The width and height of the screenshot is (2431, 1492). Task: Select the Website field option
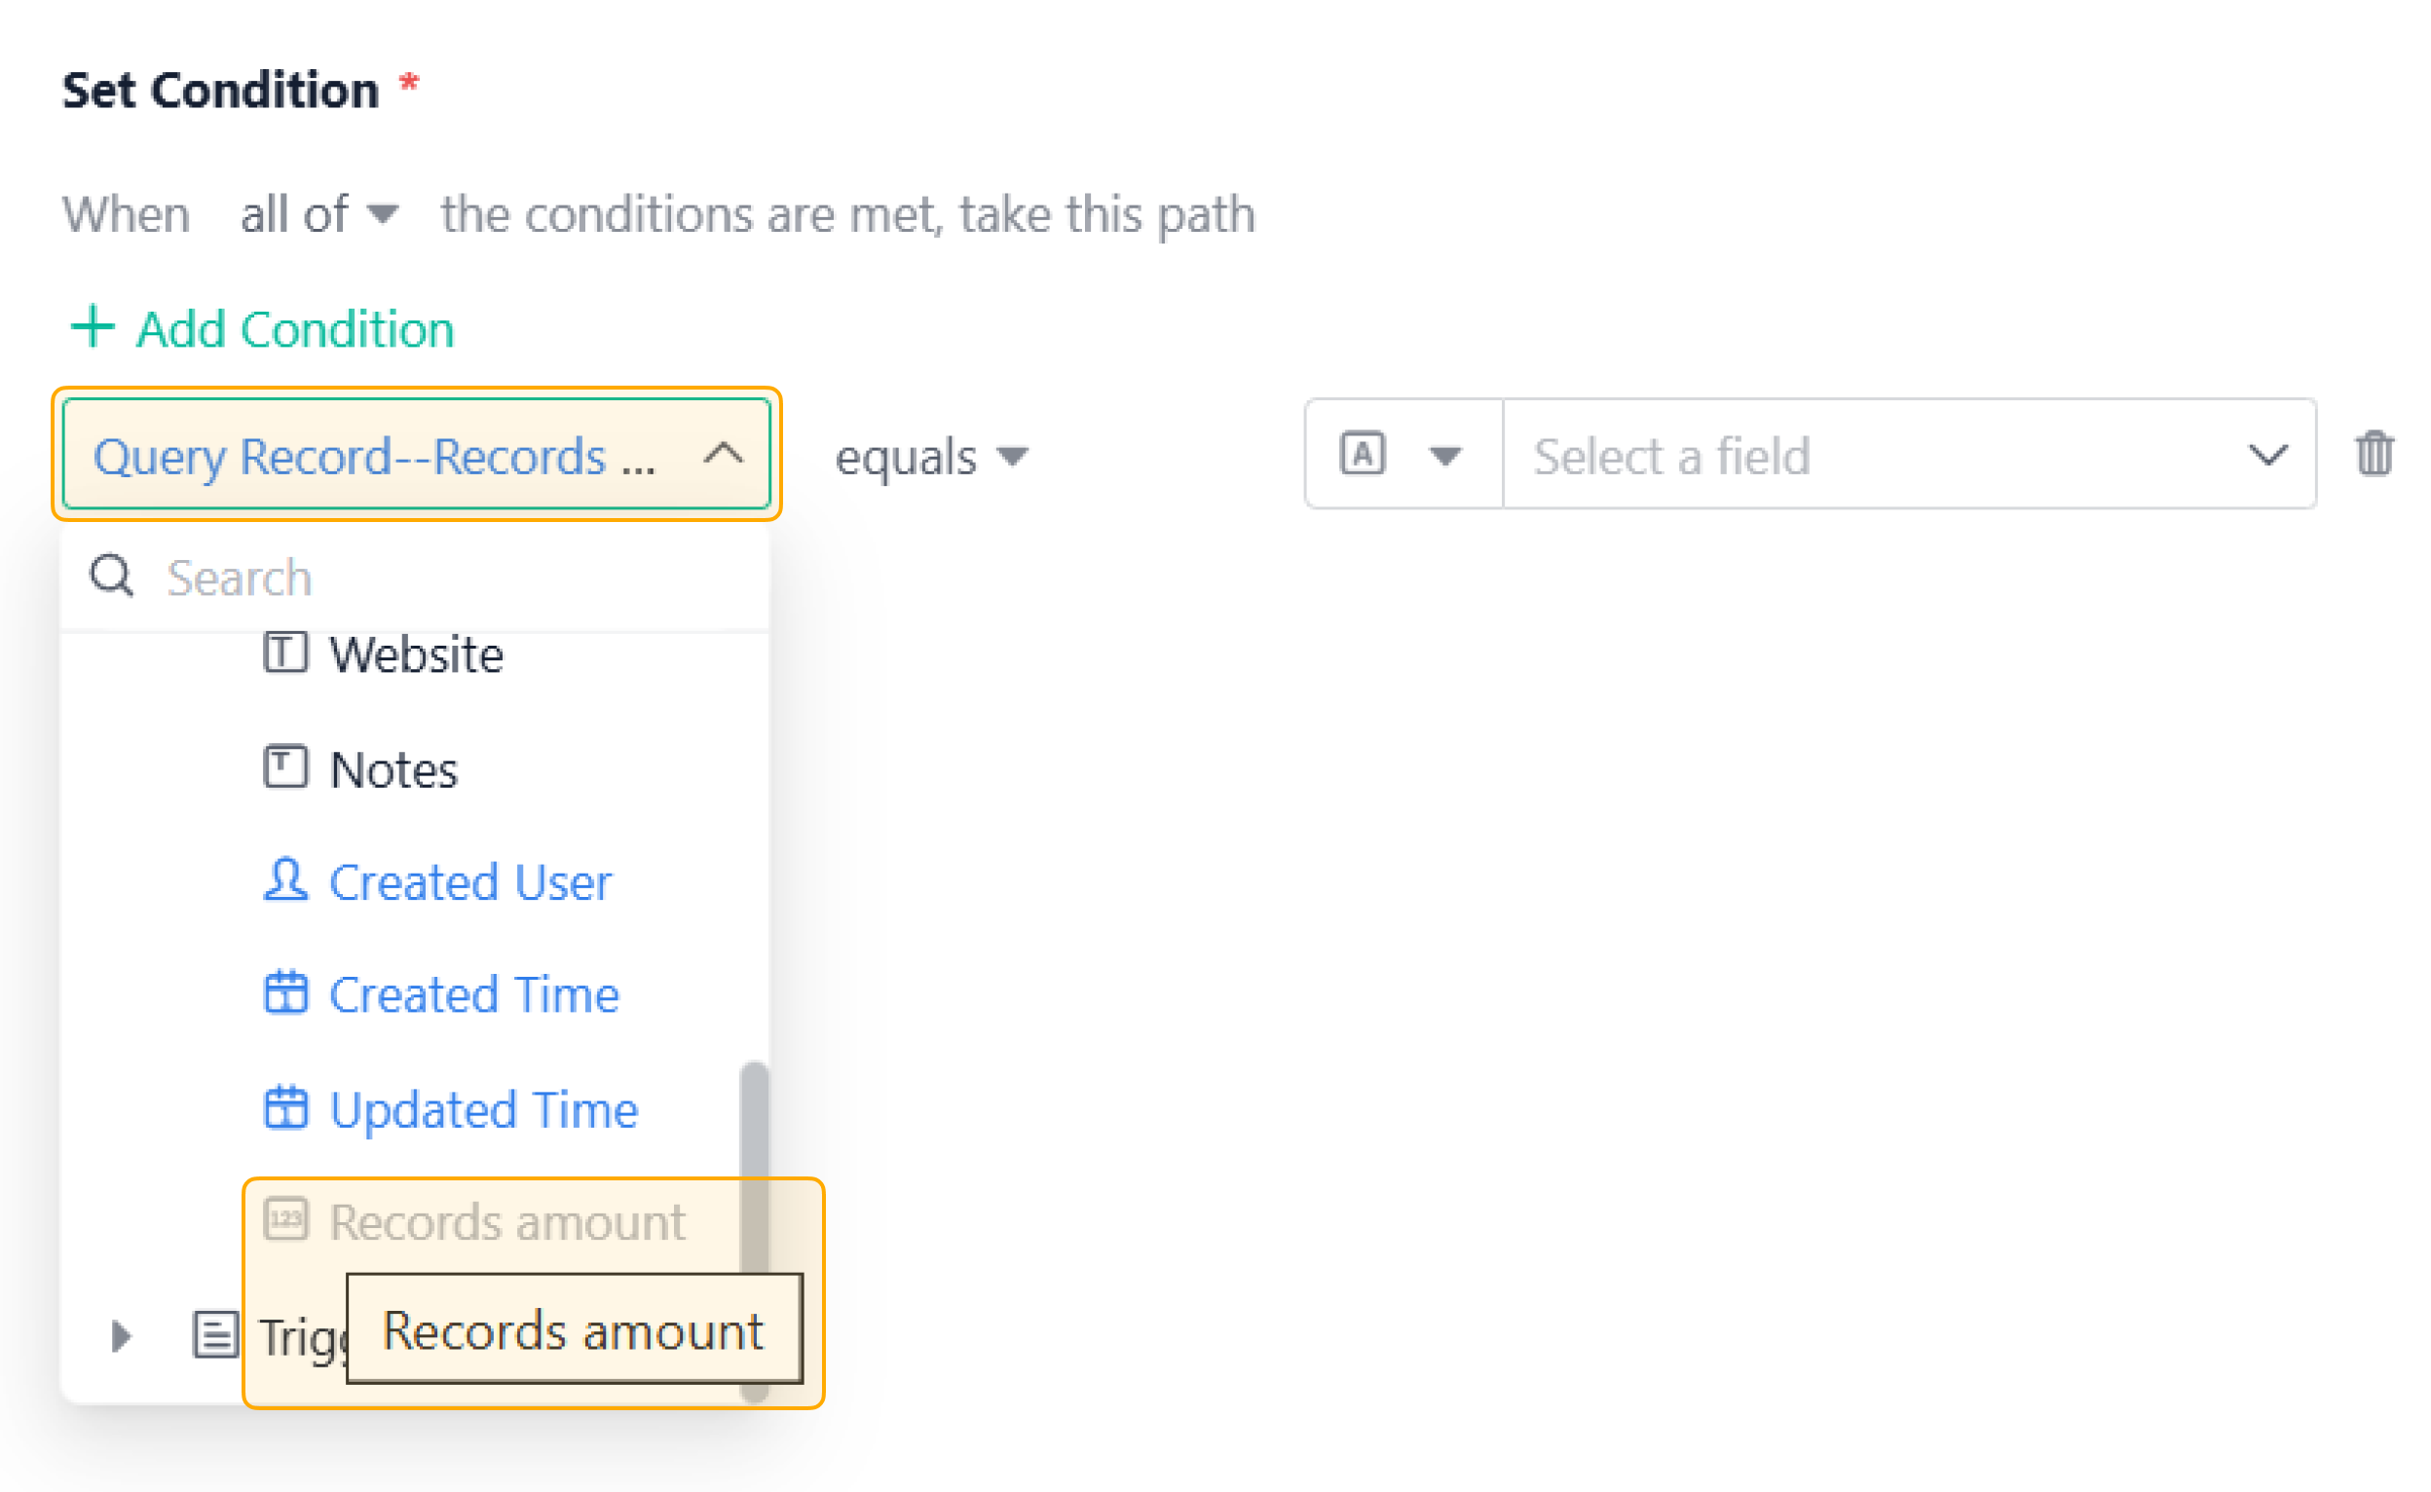[416, 654]
